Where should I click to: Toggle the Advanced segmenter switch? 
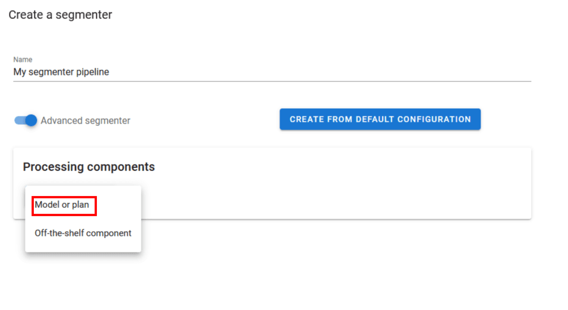tap(26, 121)
